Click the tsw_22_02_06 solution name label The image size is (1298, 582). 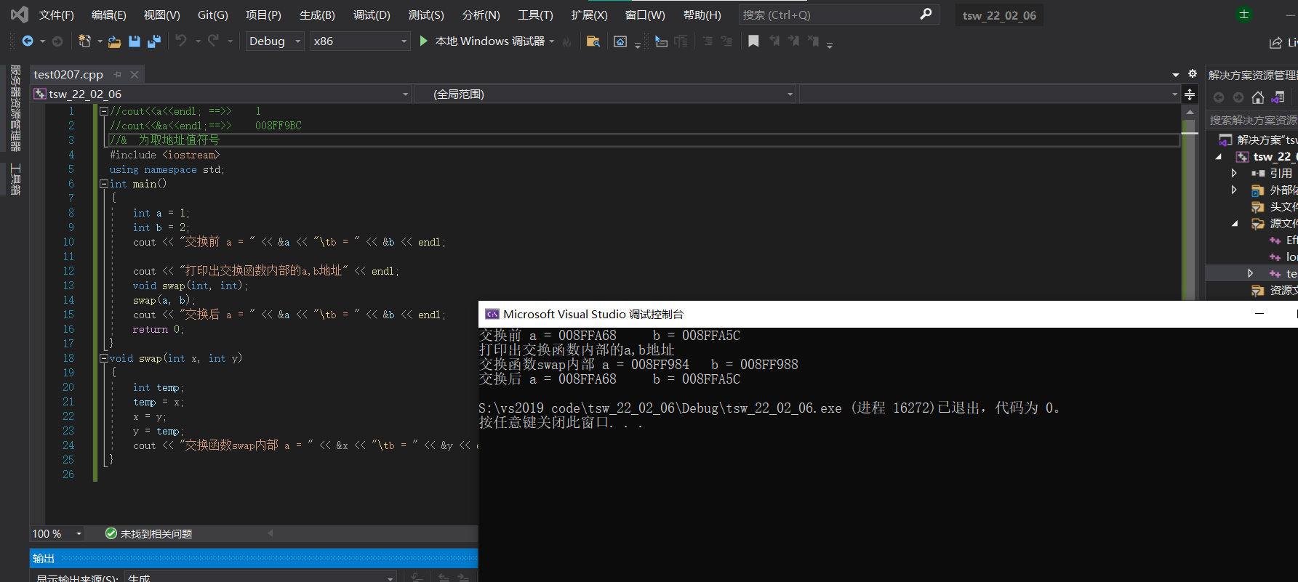999,15
